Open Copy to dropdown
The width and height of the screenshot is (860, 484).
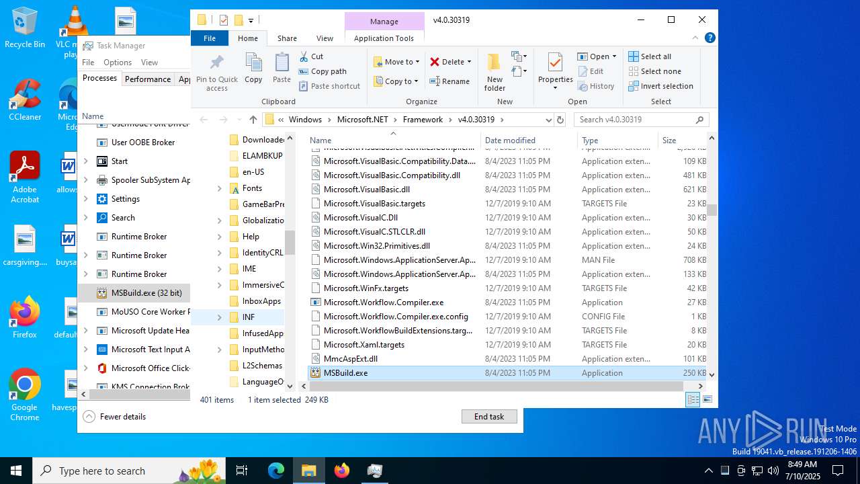click(396, 81)
